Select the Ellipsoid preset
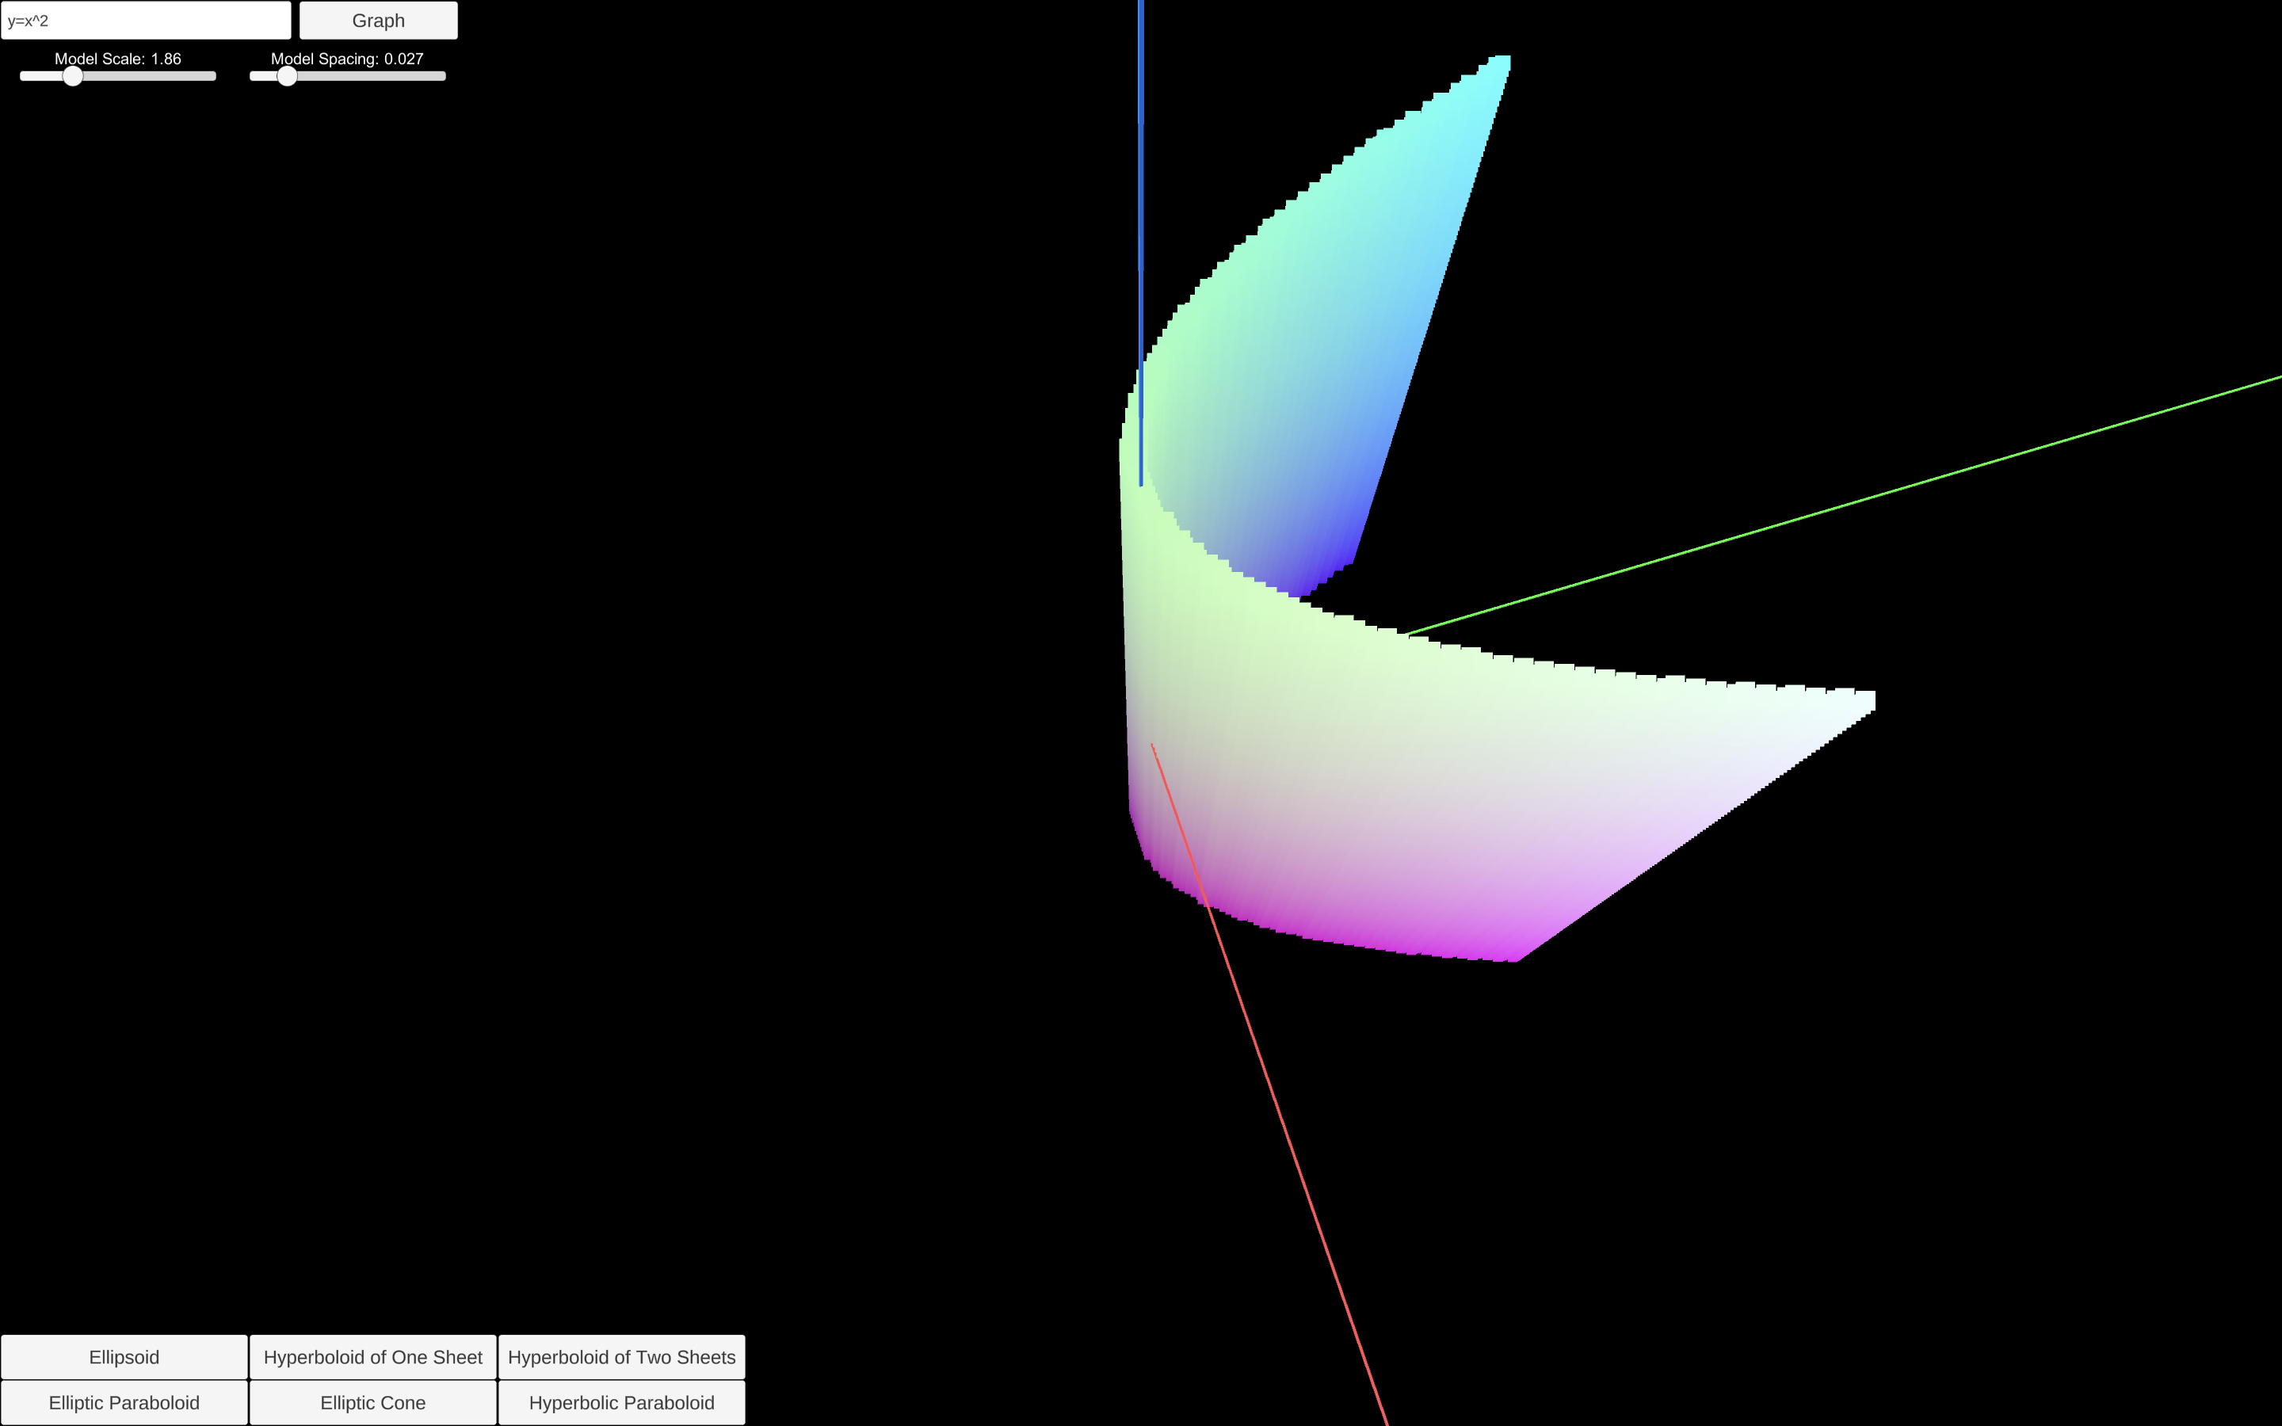Image resolution: width=2282 pixels, height=1426 pixels. pyautogui.click(x=124, y=1356)
